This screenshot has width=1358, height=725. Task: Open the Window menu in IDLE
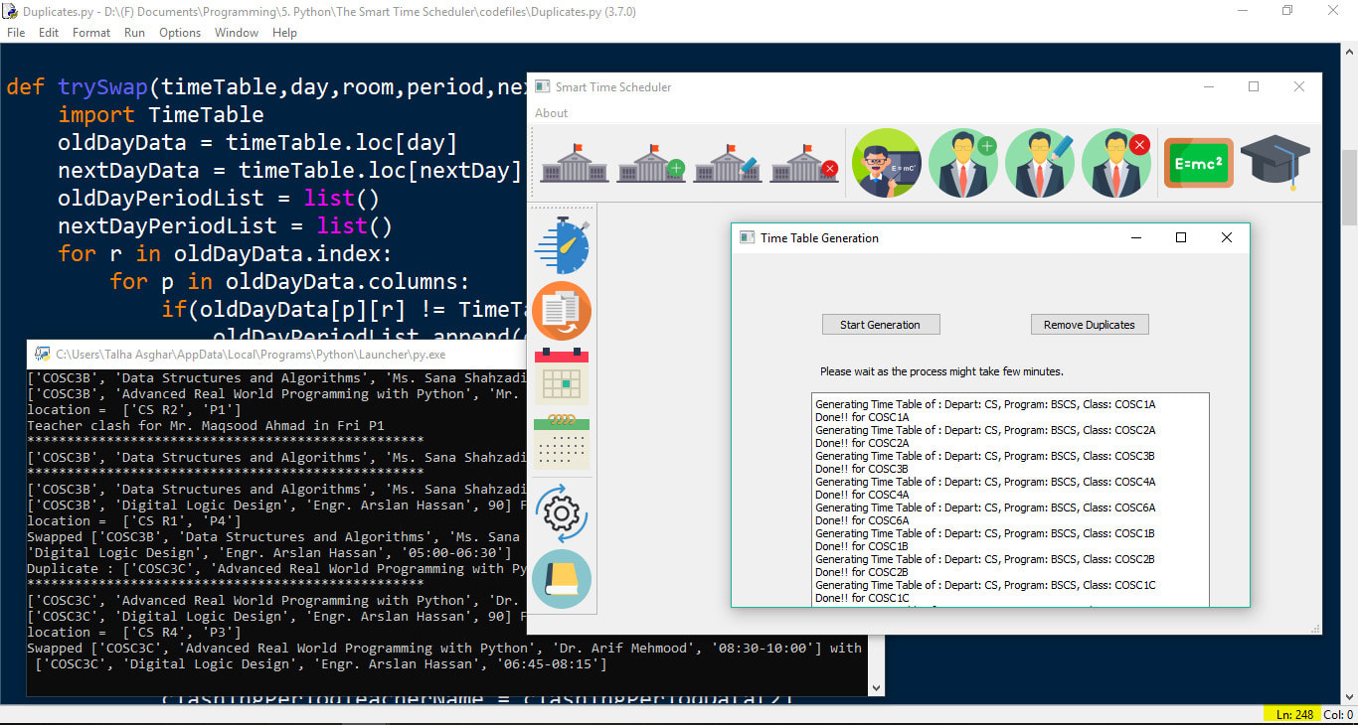237,33
